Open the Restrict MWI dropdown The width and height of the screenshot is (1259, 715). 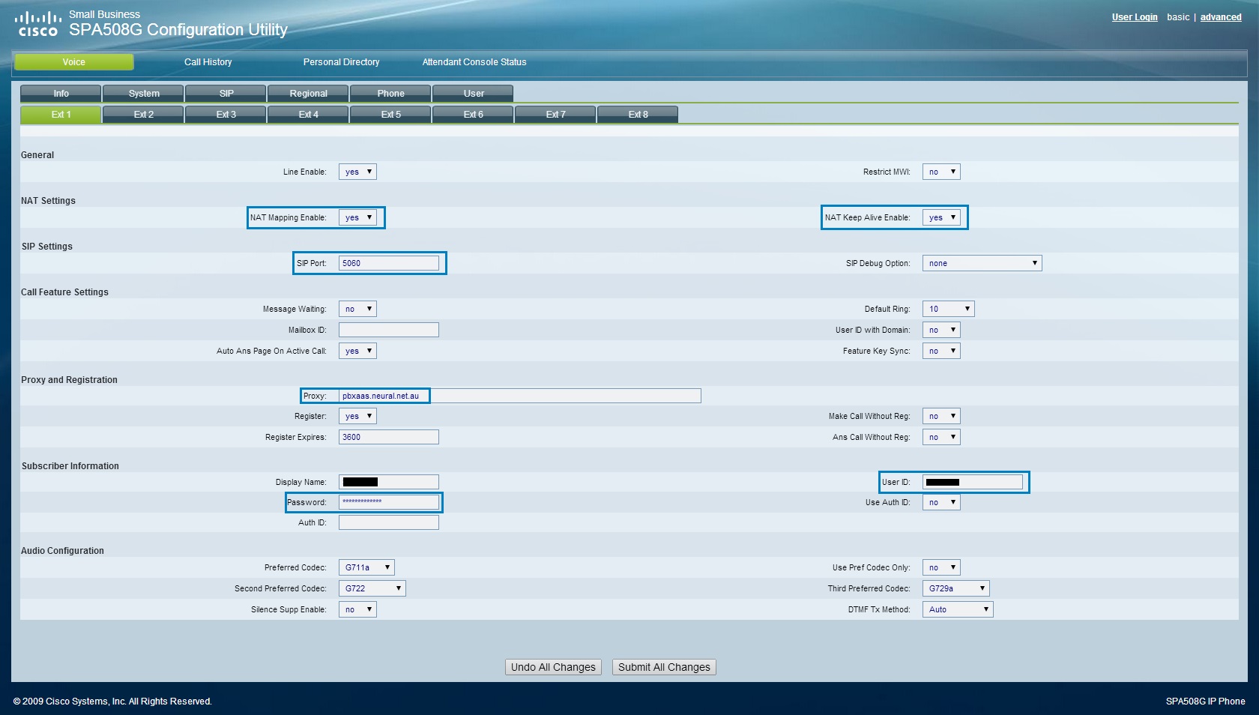[941, 172]
